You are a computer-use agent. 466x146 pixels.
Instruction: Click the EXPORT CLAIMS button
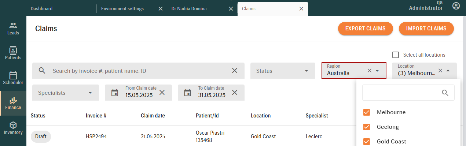tap(366, 29)
